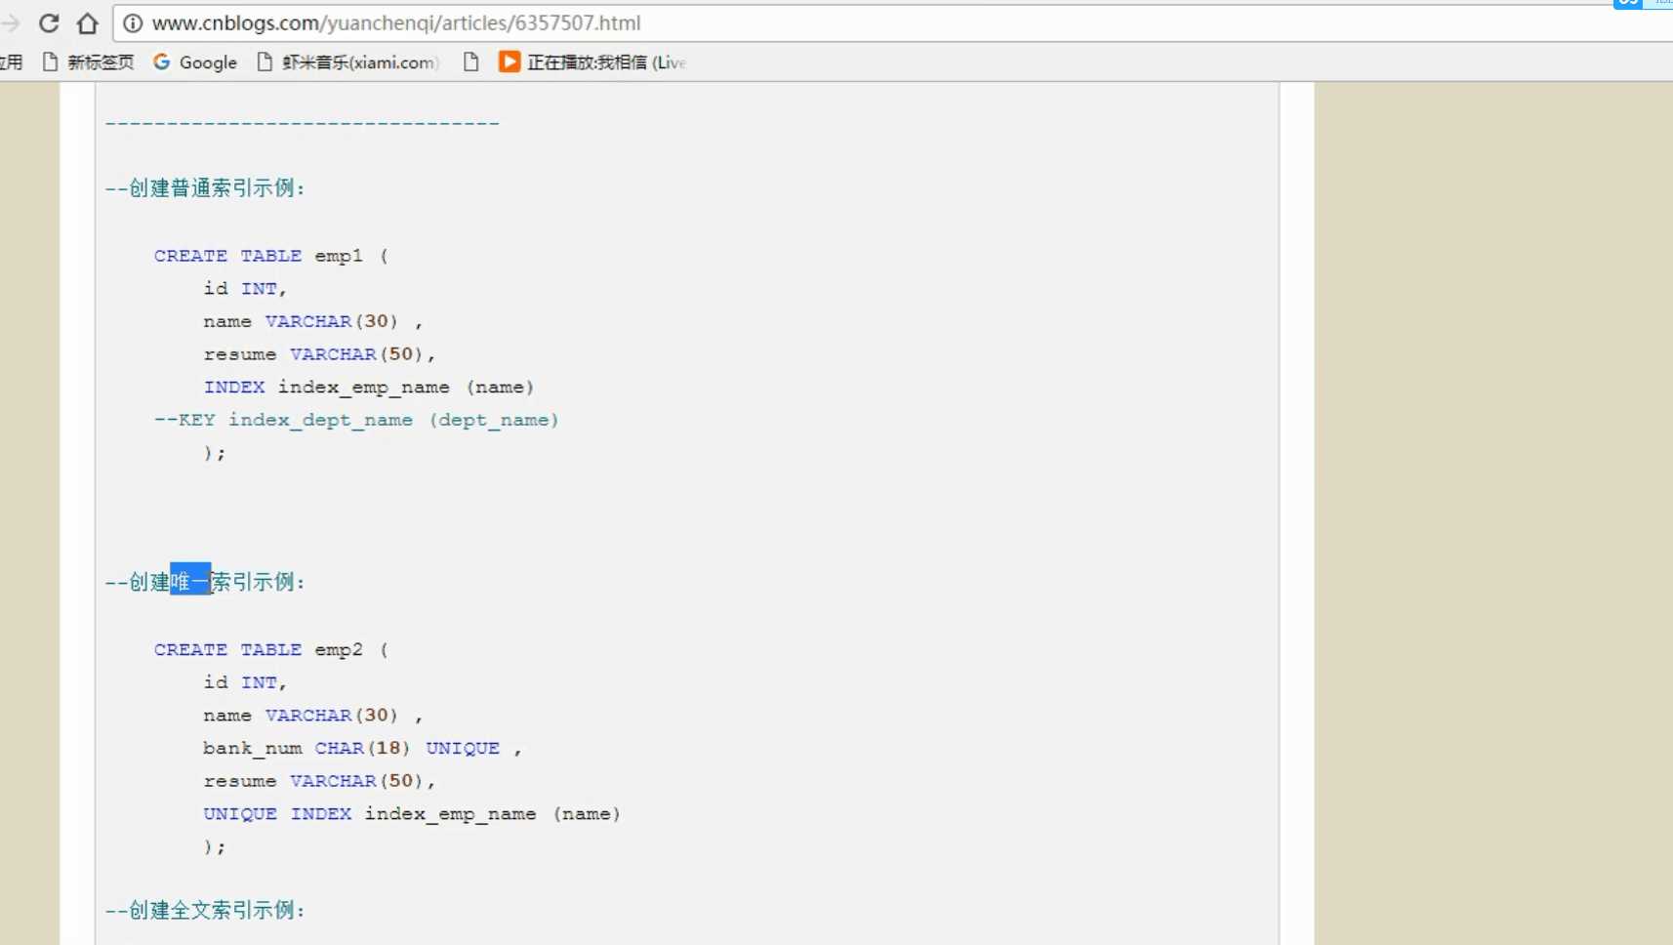
Task: Click the line CREATE TABLE emp2 (
Action: [x=271, y=650]
